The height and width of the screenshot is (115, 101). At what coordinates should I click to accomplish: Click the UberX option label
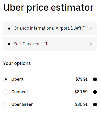tap(17, 79)
